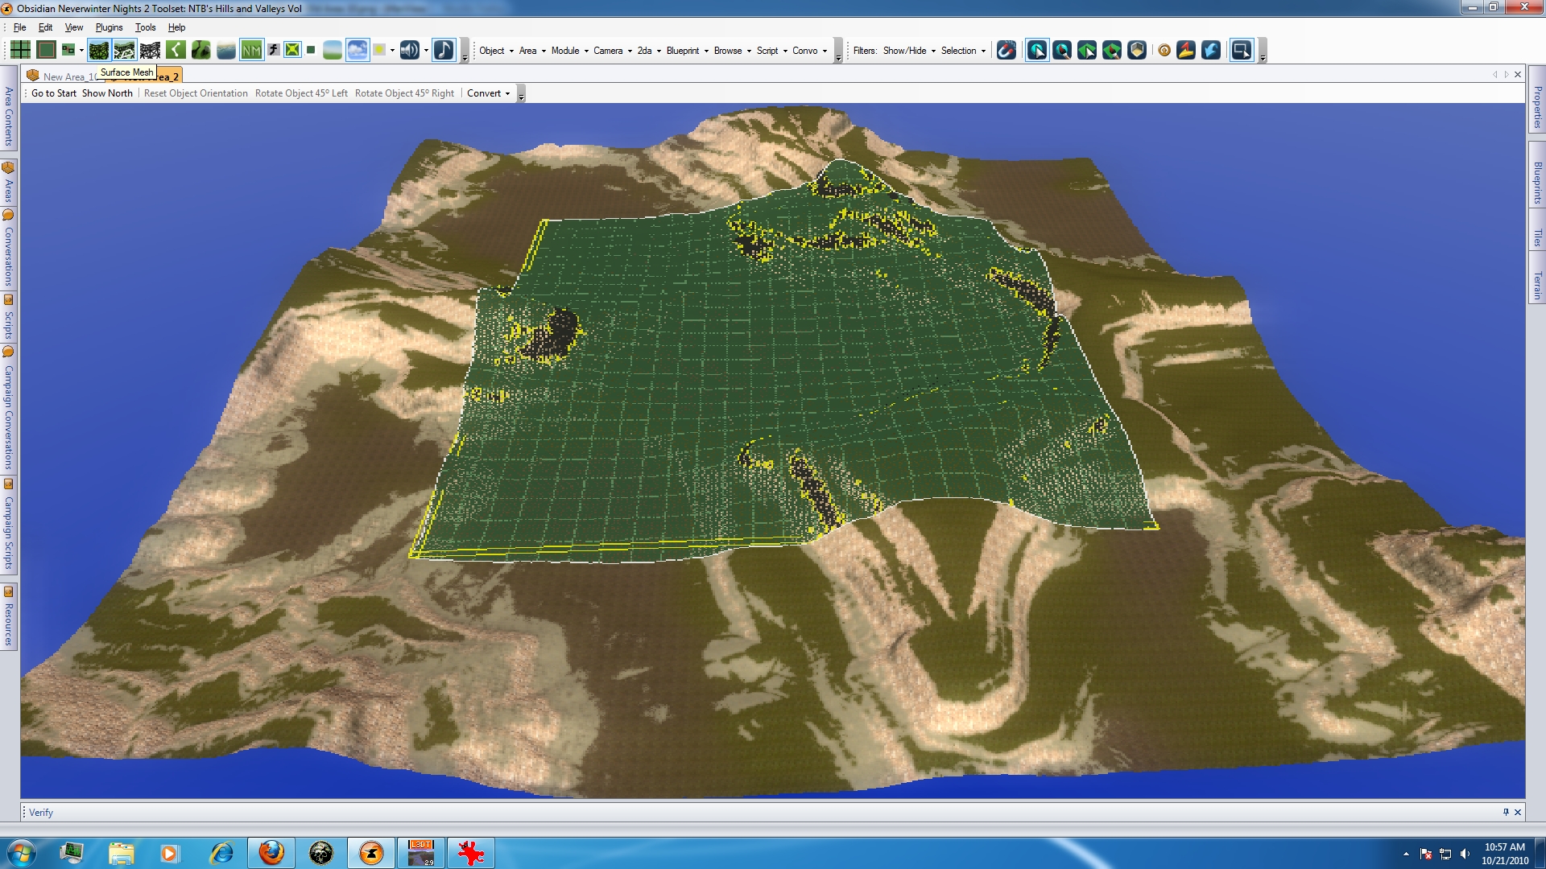Switch to the New Area_10 tab

(64, 76)
